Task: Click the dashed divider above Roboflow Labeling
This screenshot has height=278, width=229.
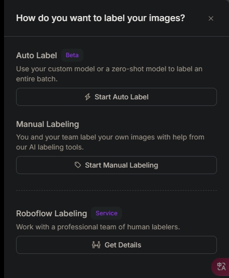Action: [x=117, y=190]
